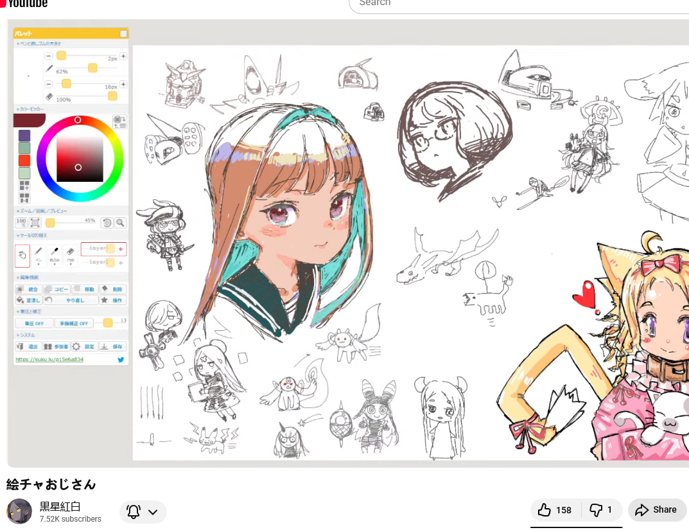
Task: Open the eraser shape dropdown arrow
Action: click(x=70, y=264)
